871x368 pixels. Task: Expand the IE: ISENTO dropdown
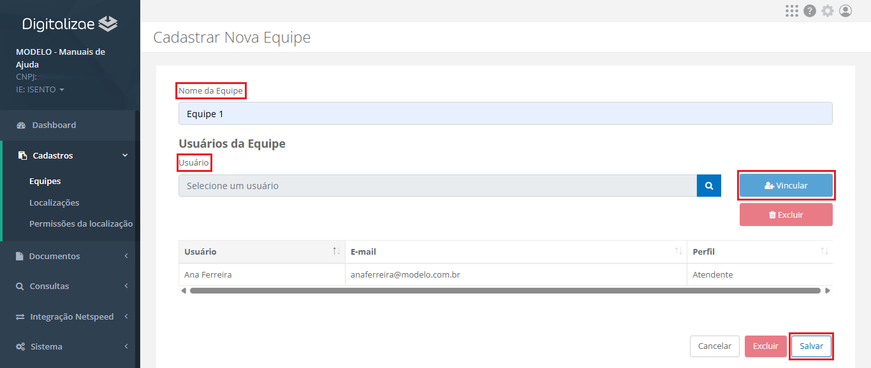tap(40, 90)
